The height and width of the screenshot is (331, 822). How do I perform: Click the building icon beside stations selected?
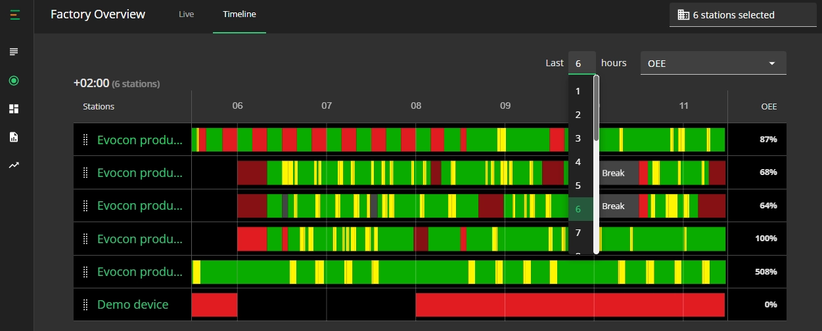click(683, 14)
